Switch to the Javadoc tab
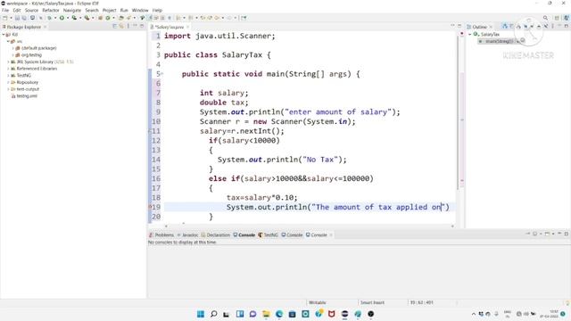 point(187,235)
